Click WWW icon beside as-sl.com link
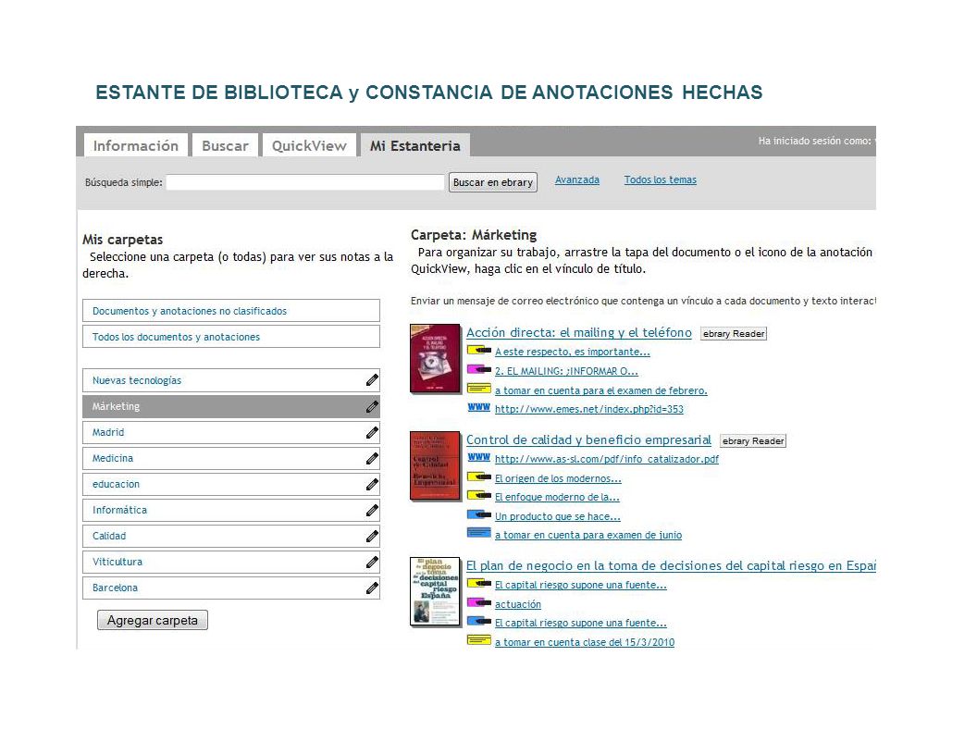The image size is (977, 755). tap(478, 457)
